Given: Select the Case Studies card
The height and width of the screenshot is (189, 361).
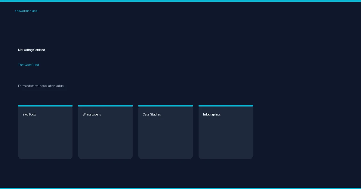Looking at the screenshot, I should [x=165, y=132].
